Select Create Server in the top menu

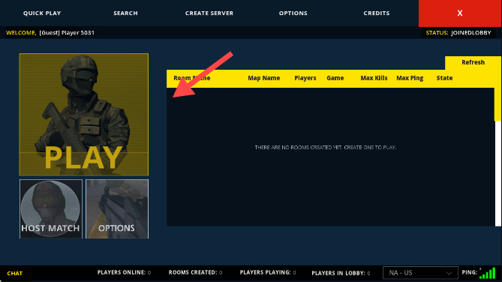click(x=209, y=13)
